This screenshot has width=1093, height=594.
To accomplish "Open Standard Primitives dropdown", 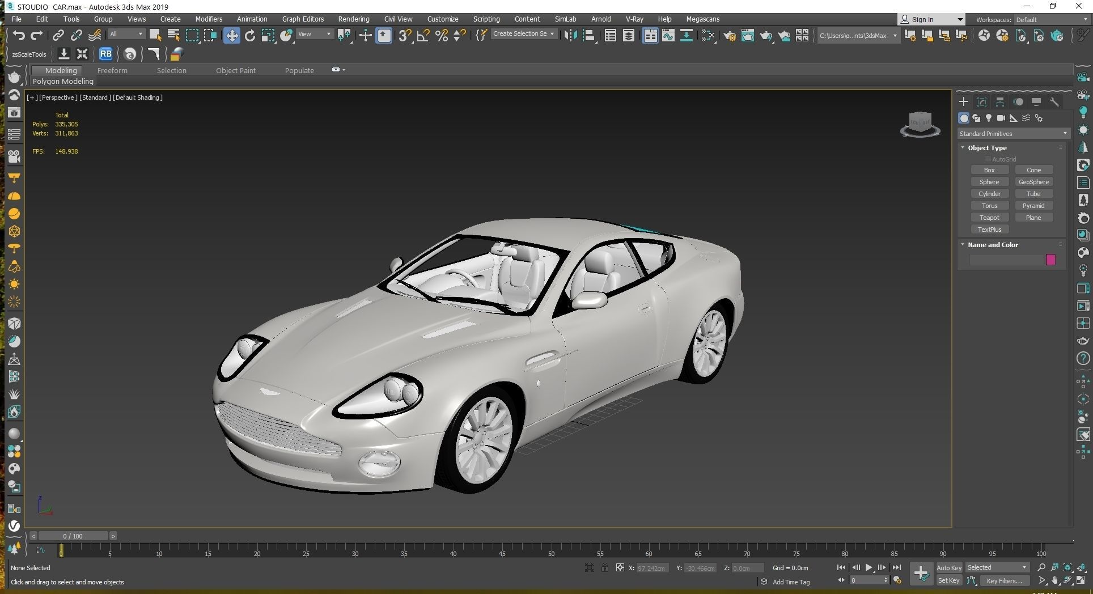I will tap(1013, 134).
